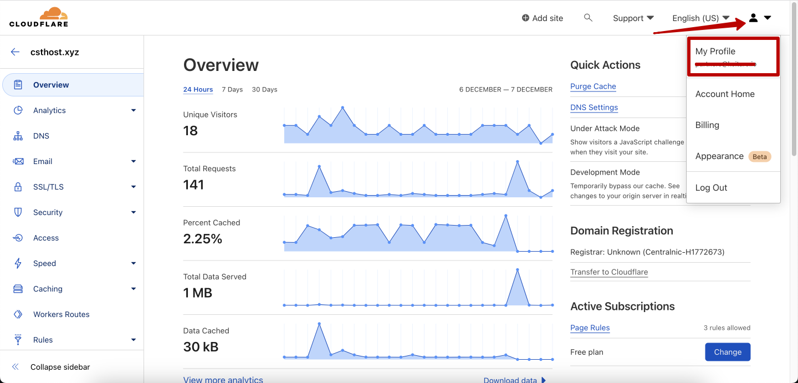Click the arrow next to Download data
Screen dimensions: 798x383
point(544,380)
